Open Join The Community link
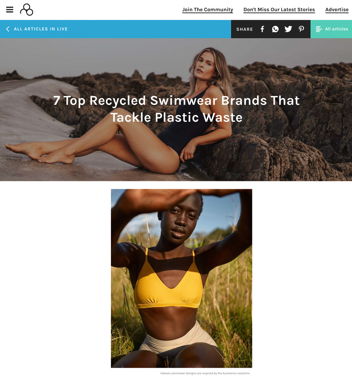The width and height of the screenshot is (352, 381). 207,9
